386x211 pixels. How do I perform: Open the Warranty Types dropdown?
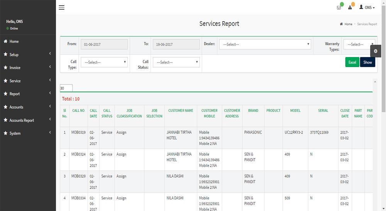[x=359, y=44]
